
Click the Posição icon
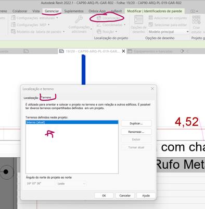click(99, 32)
